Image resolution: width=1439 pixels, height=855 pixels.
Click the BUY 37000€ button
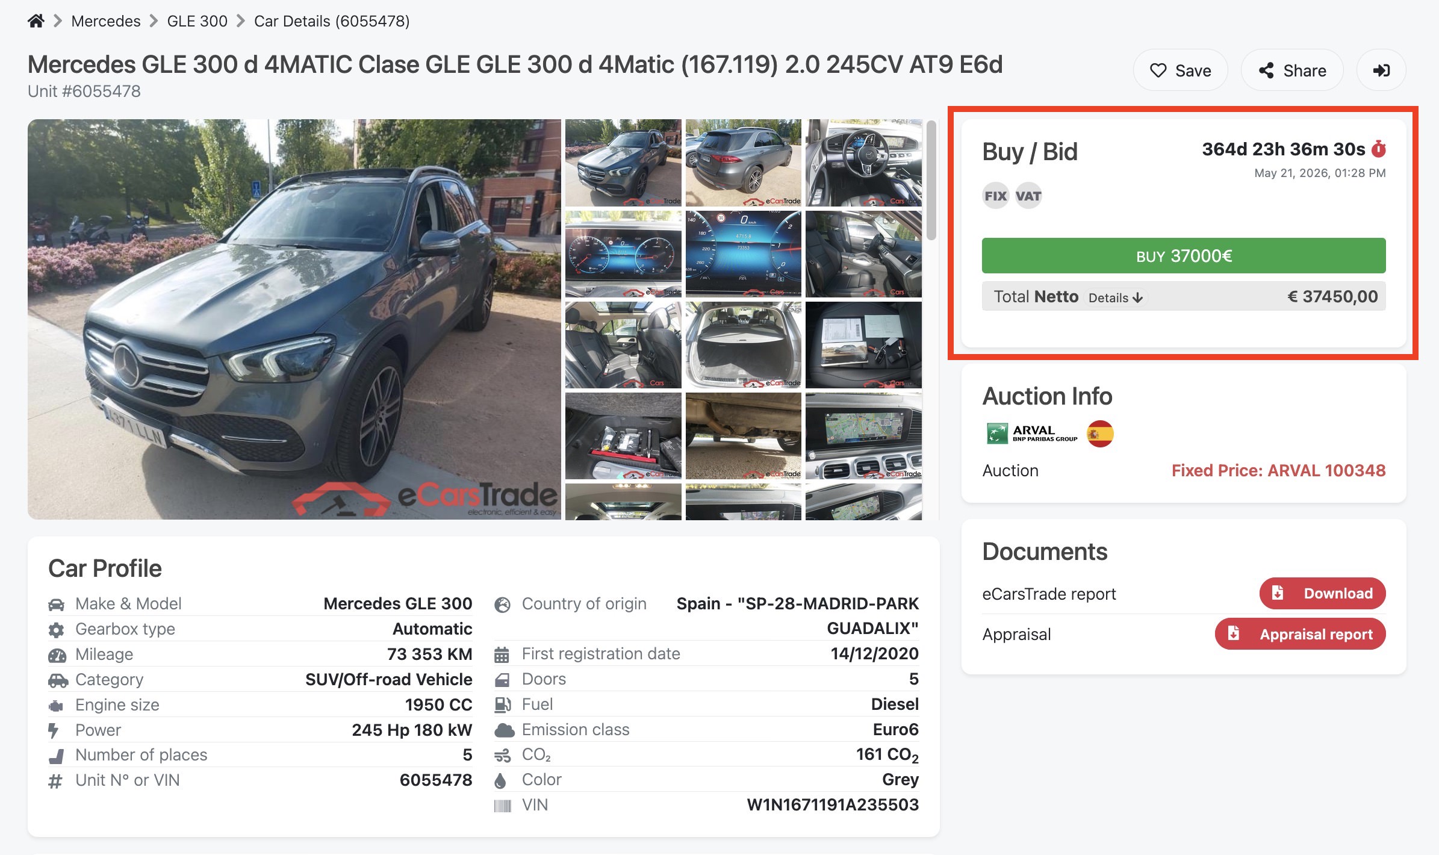[x=1184, y=256]
